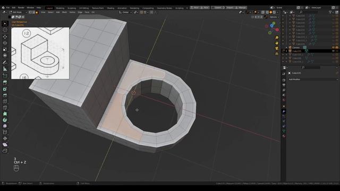
Task: Select the Smooth vertices tool
Action: (5, 126)
